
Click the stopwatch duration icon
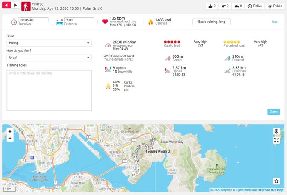pos(14,22)
